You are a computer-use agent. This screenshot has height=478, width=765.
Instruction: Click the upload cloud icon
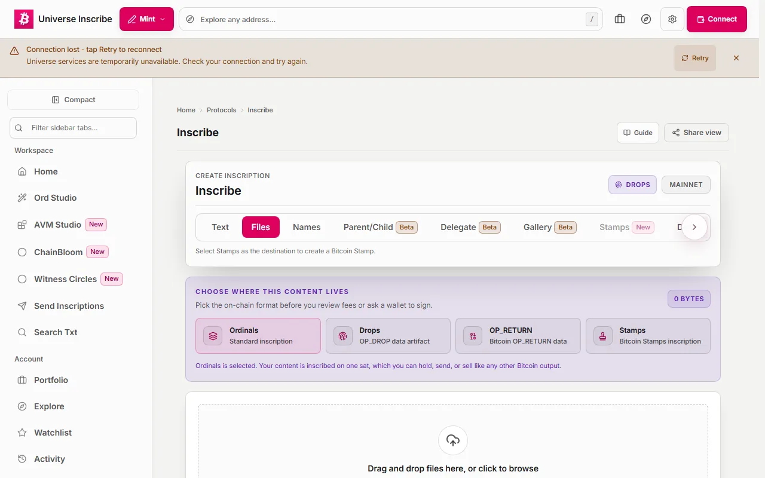coord(453,441)
